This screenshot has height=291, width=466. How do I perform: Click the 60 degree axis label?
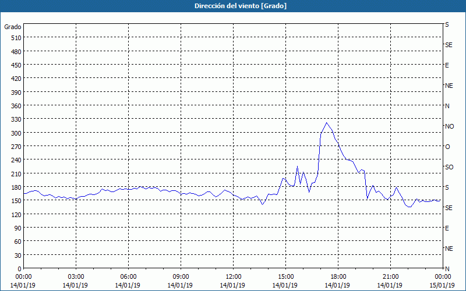18,242
